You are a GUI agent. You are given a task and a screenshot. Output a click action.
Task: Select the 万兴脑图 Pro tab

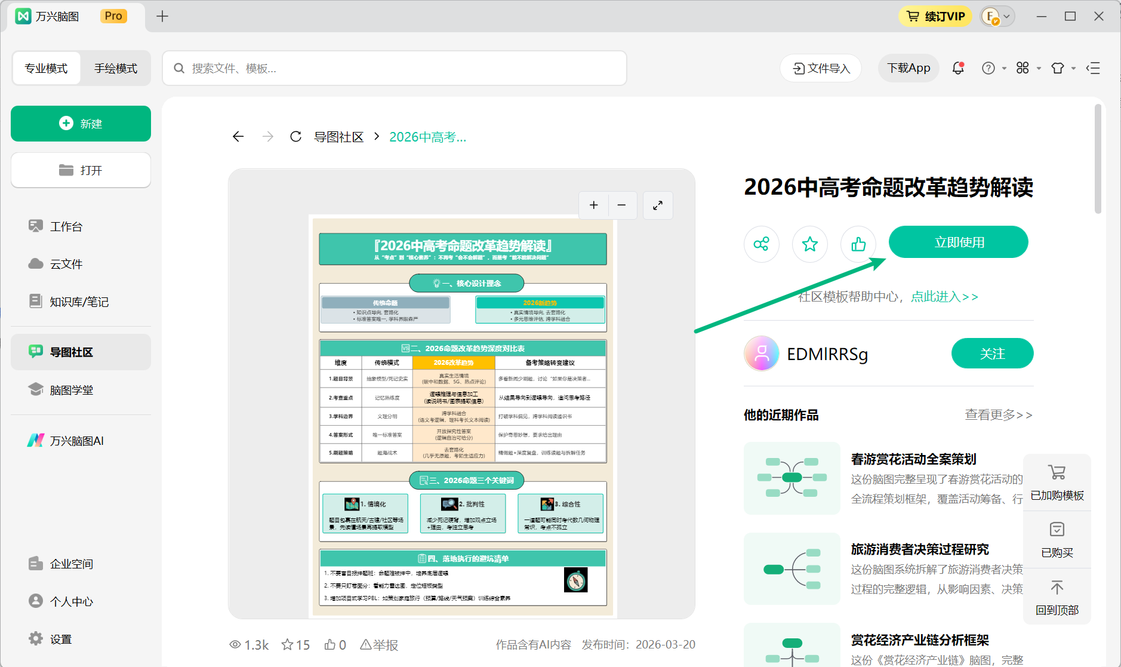(76, 16)
